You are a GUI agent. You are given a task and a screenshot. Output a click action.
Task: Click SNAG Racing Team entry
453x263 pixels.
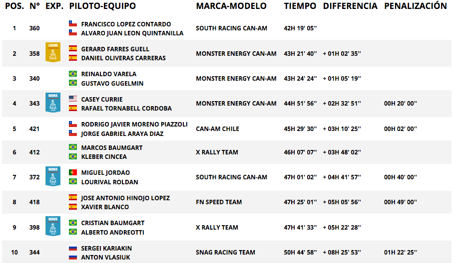tap(225, 253)
